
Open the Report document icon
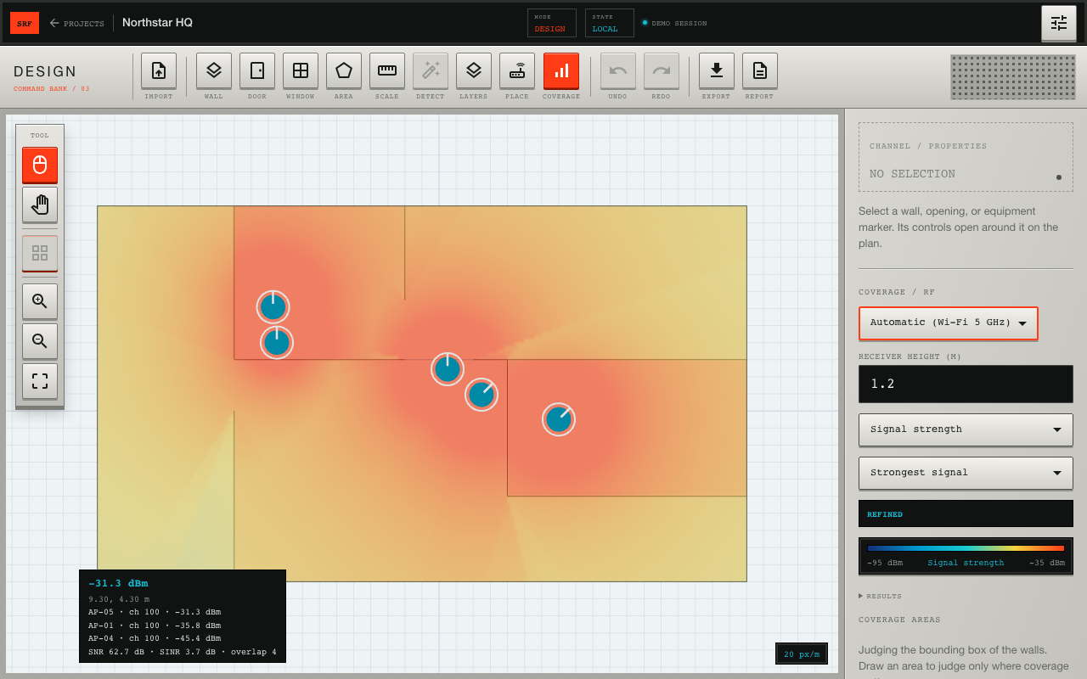click(x=760, y=70)
